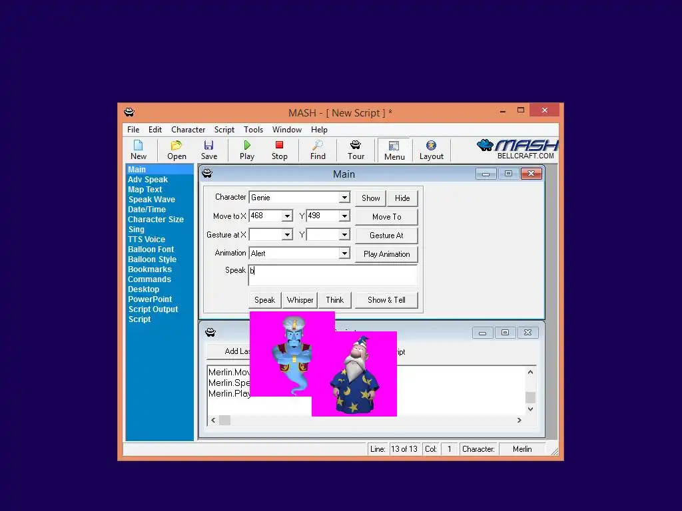Expand the Gesture at Y dropdown
682x511 pixels.
tap(344, 235)
